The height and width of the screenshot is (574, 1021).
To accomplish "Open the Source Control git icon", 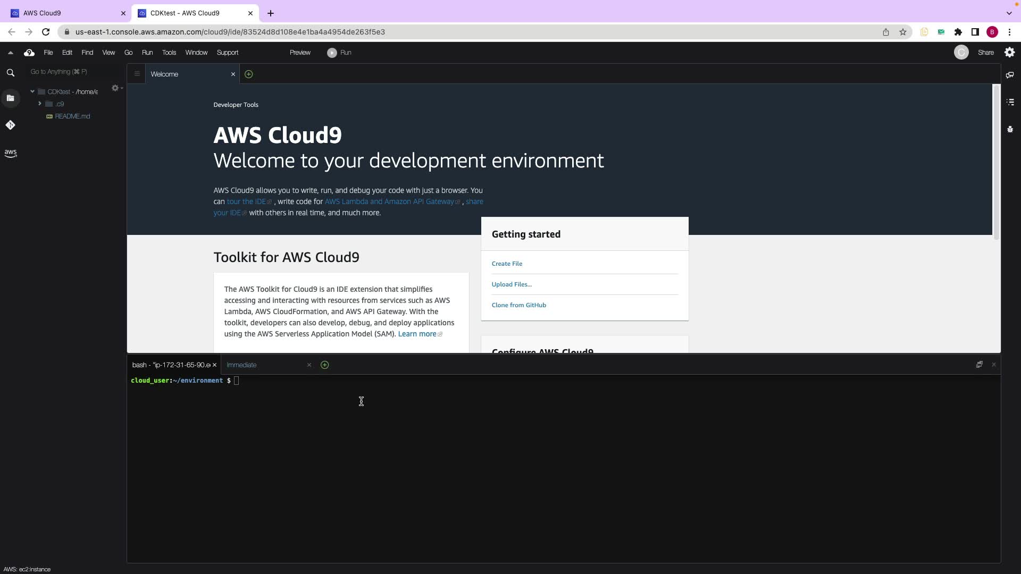I will [10, 125].
